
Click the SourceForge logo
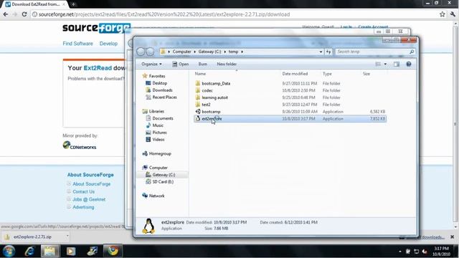[96, 28]
